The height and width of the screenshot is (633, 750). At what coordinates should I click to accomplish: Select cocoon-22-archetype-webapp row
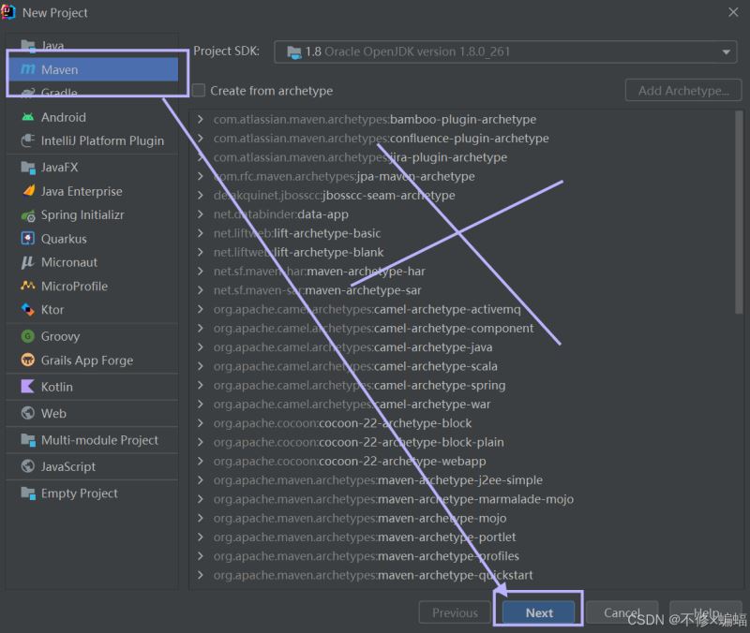[463, 461]
